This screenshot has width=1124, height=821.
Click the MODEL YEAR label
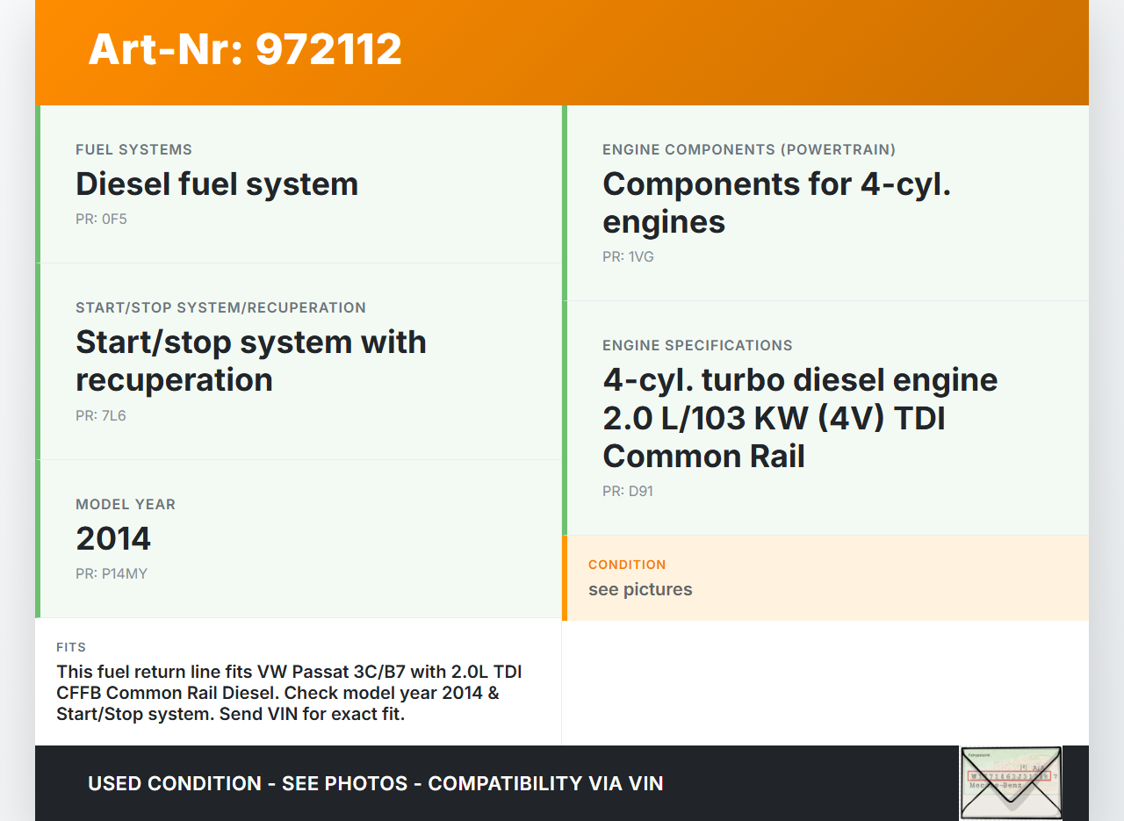point(126,505)
